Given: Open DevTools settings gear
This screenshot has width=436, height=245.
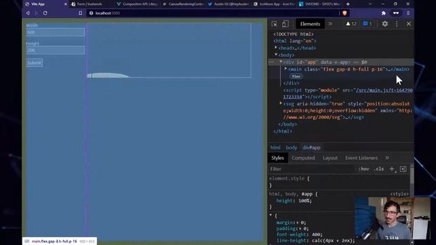Looking at the screenshot, I should 385,24.
